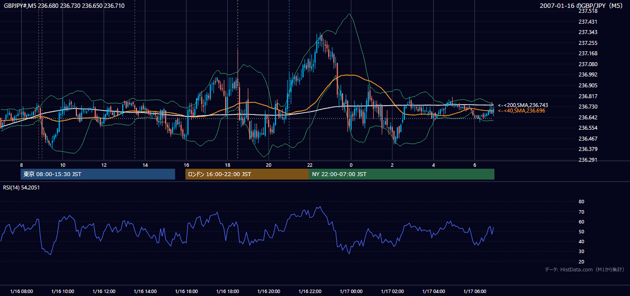Image resolution: width=630 pixels, height=296 pixels.
Task: Click the 'データ: HistData.com（M1から集計）' source credit
Action: pos(584,269)
